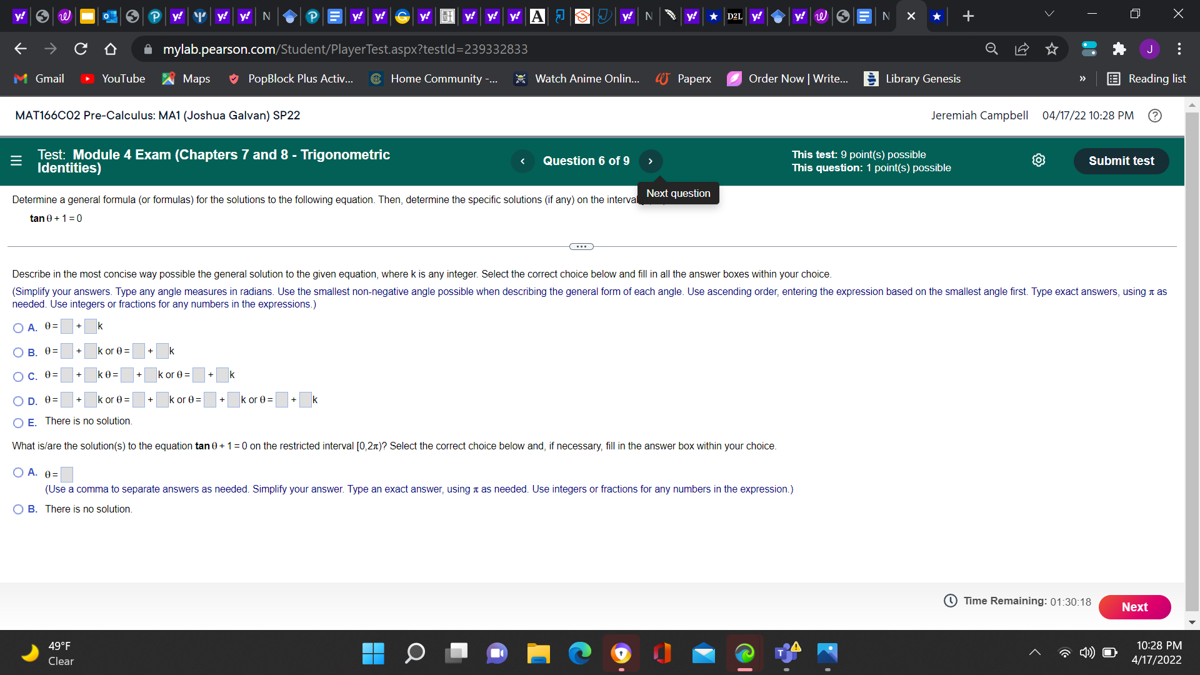
Task: Open Reading list from the bookmarks bar
Action: click(x=1147, y=79)
